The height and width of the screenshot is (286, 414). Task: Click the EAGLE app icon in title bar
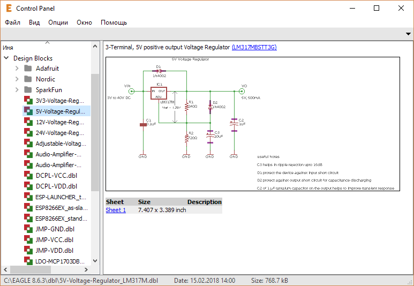point(9,8)
